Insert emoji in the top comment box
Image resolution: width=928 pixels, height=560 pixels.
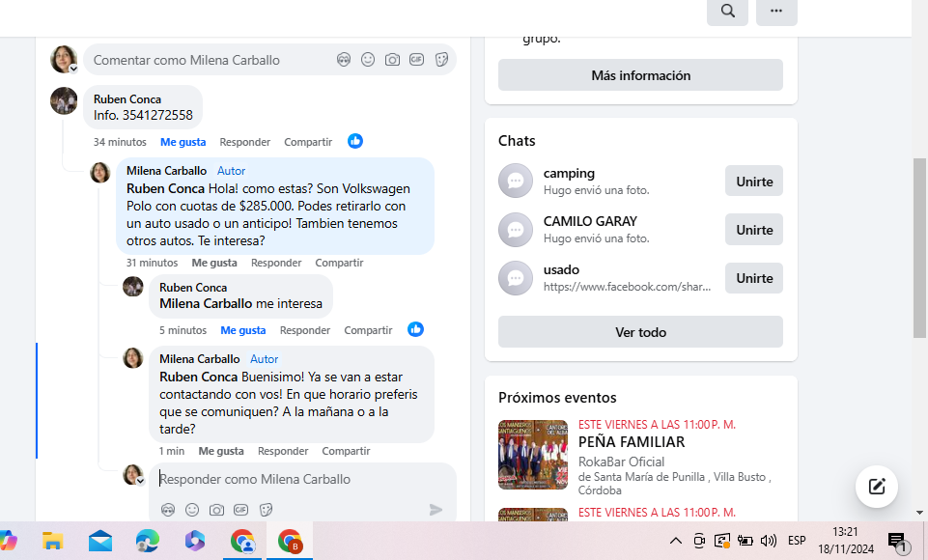[x=368, y=60]
